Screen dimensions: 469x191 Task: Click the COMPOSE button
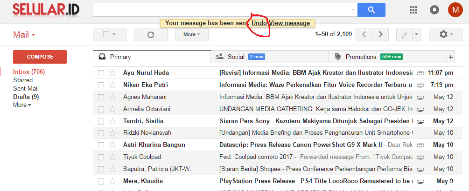(40, 57)
